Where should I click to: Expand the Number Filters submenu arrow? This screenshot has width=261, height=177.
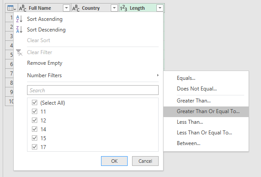pos(158,75)
